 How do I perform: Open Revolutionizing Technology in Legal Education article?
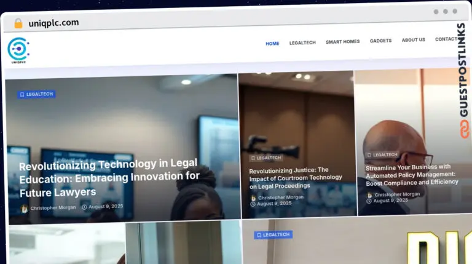109,178
